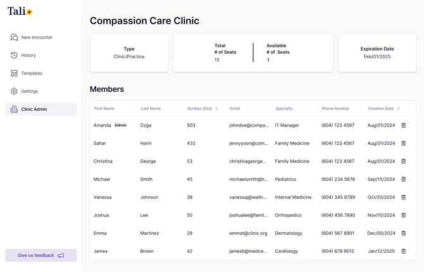Click trash icon for Sahar Hariri
The image size is (424, 272).
pos(404,144)
